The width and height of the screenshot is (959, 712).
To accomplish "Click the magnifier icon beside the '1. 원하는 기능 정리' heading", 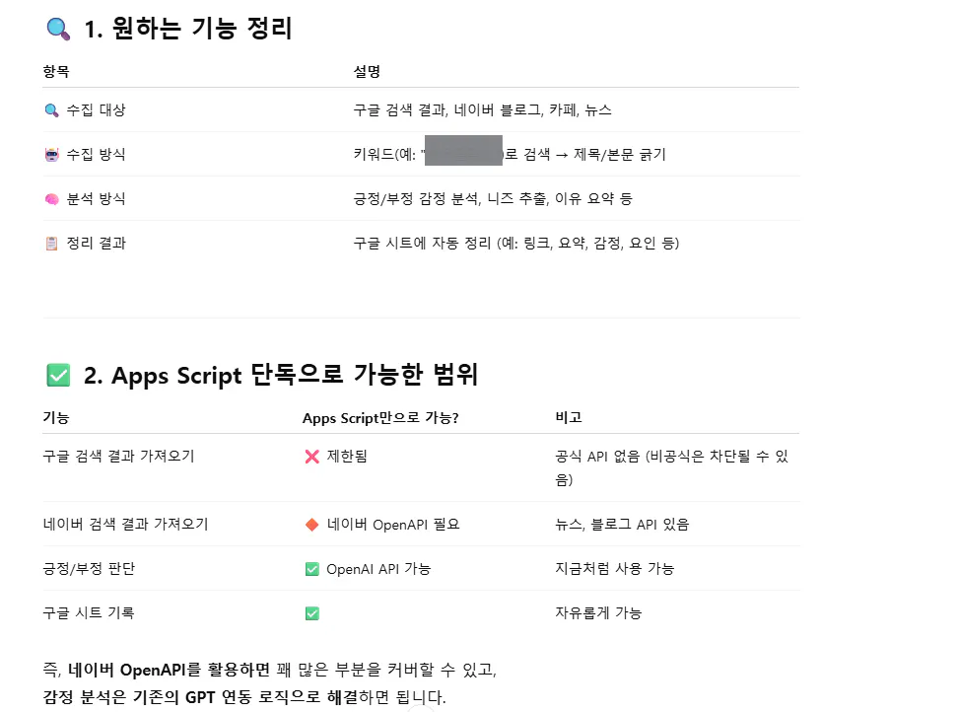I will [x=58, y=30].
